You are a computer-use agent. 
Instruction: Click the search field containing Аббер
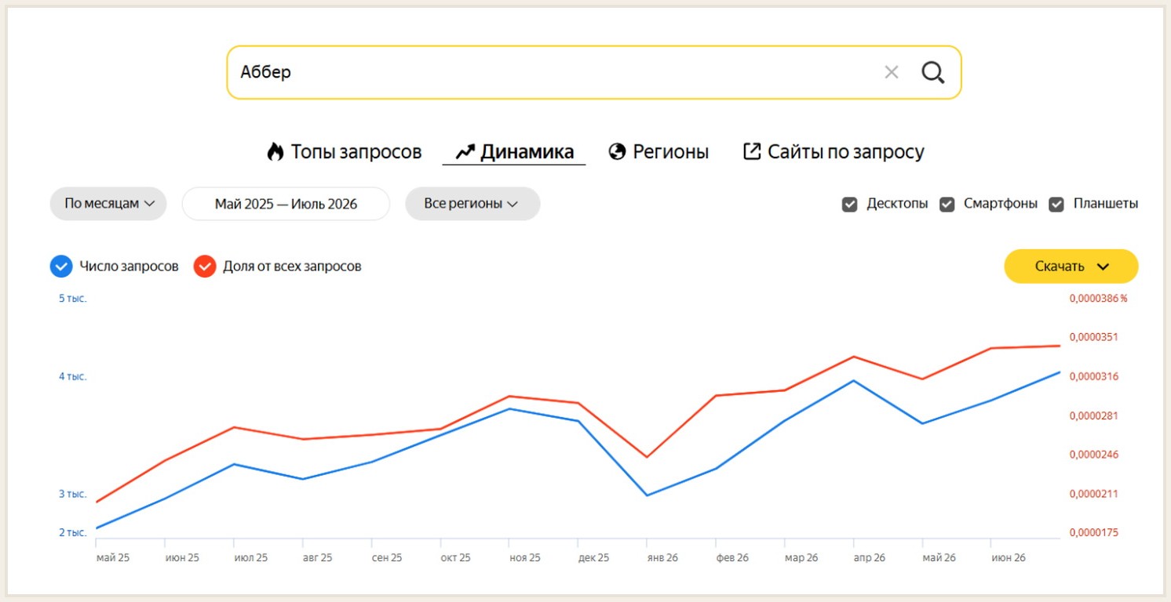[594, 72]
